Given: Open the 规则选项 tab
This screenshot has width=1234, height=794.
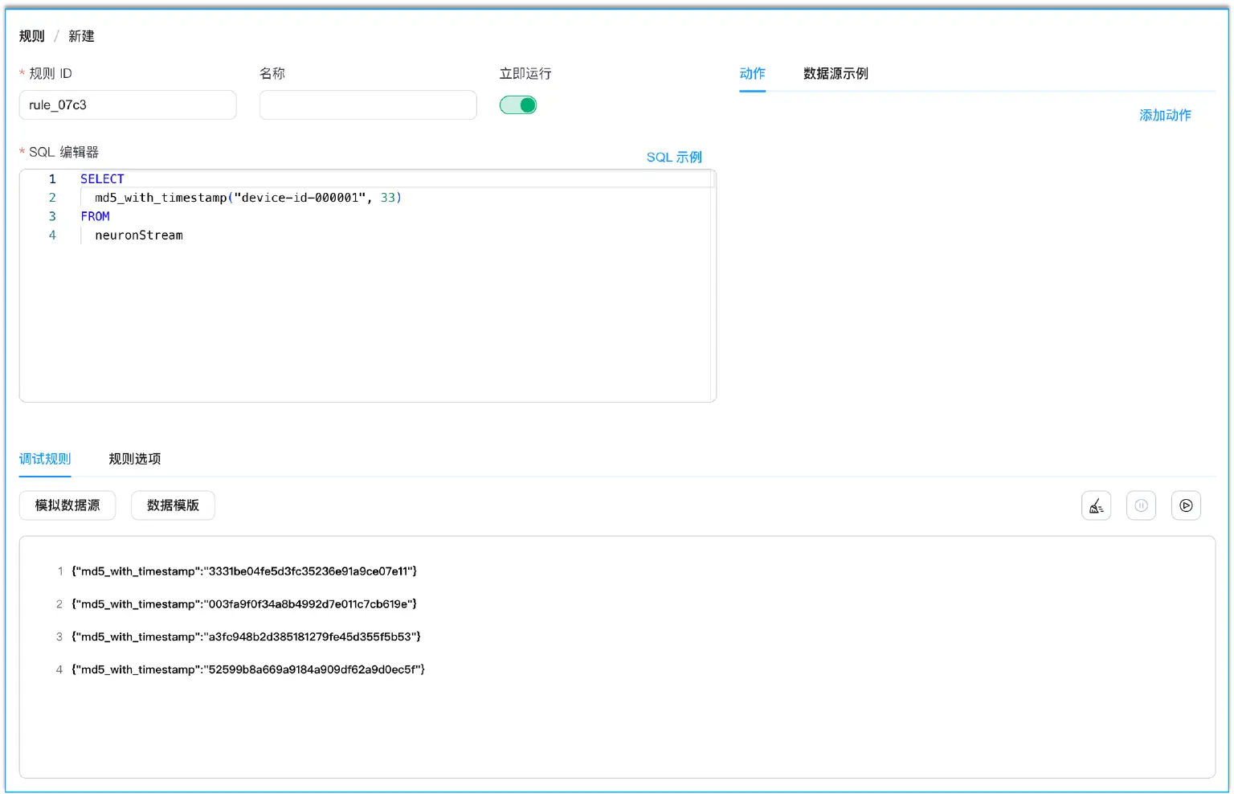Looking at the screenshot, I should 135,459.
